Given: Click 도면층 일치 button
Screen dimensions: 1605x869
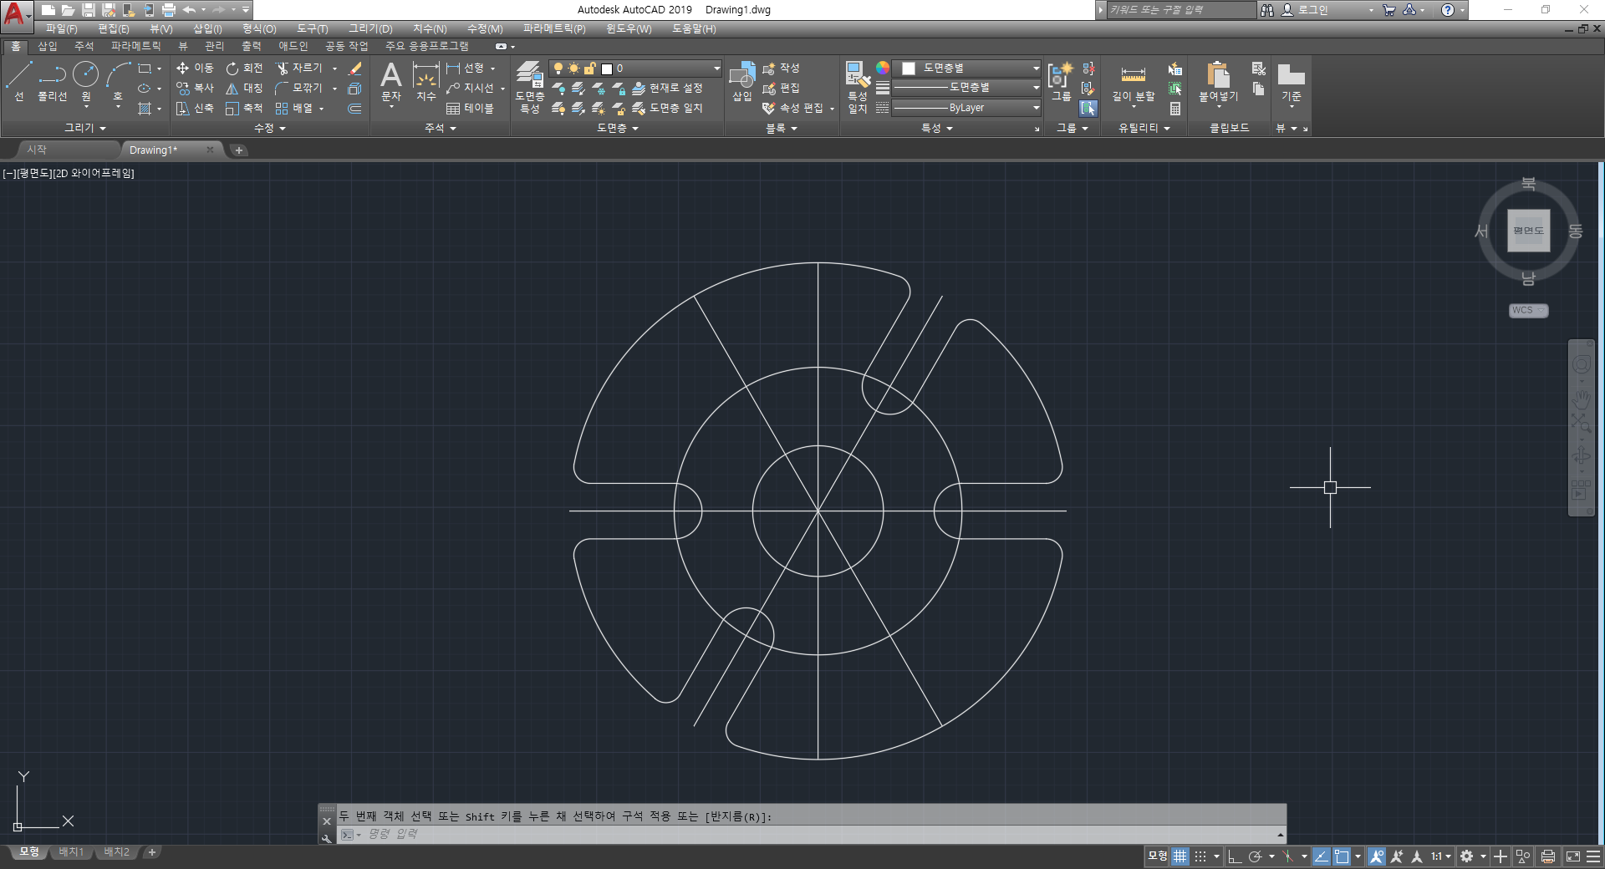Looking at the screenshot, I should pyautogui.click(x=667, y=108).
